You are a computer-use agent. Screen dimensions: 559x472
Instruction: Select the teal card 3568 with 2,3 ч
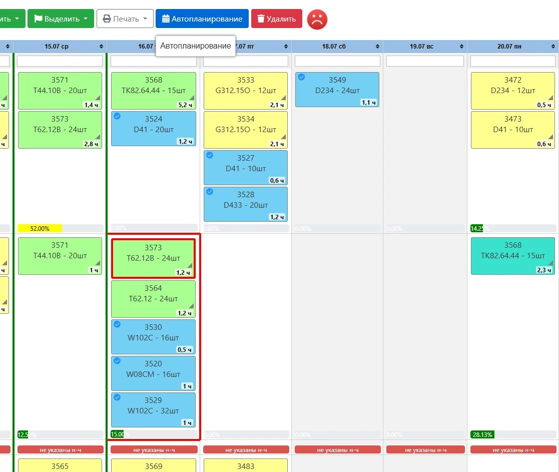pos(512,256)
